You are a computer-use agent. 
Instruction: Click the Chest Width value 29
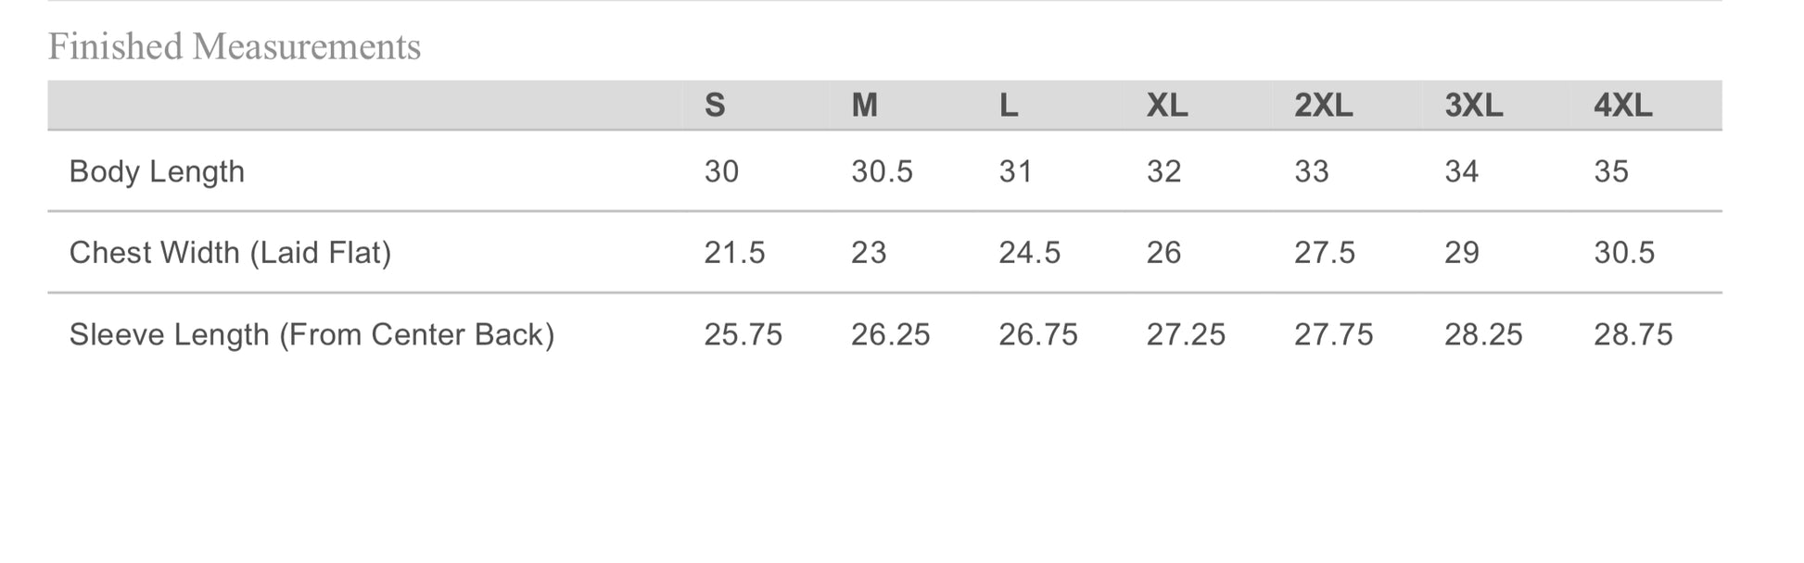(x=1461, y=253)
